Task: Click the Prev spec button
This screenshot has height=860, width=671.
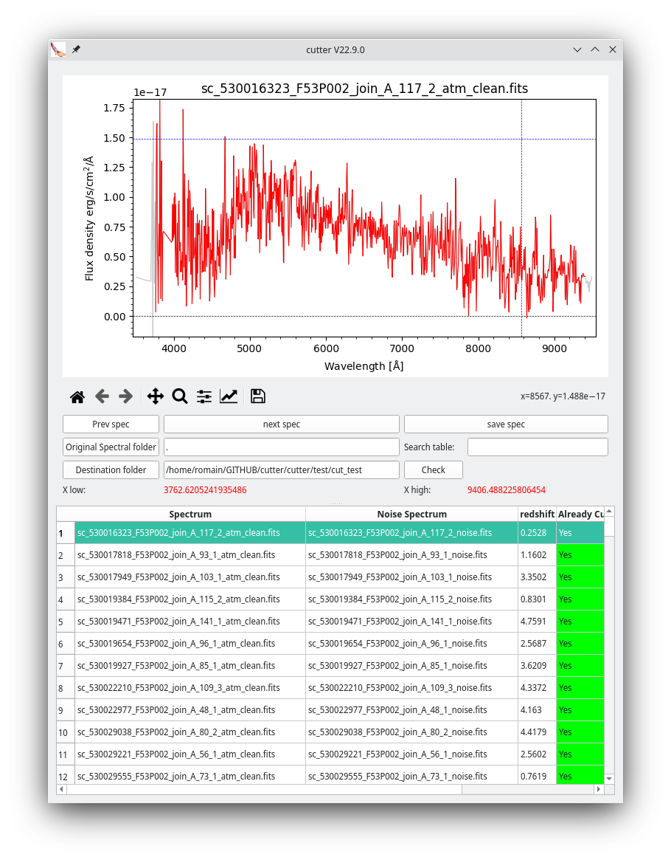Action: (111, 424)
